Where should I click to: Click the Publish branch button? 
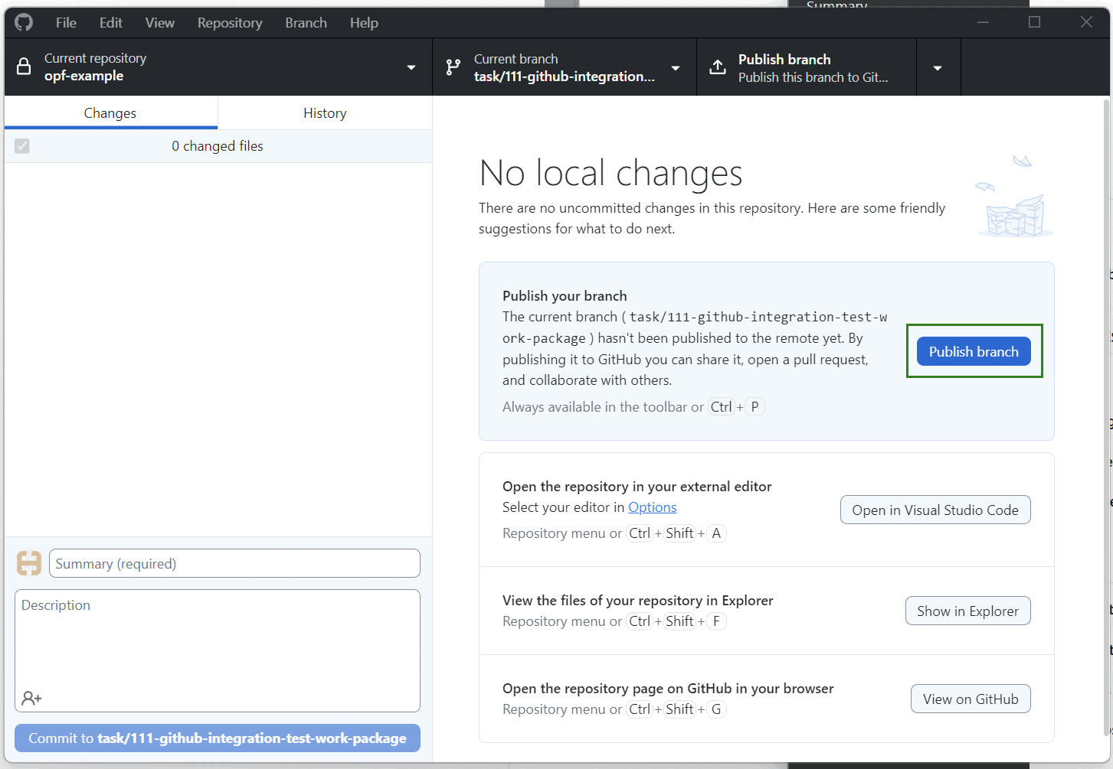coord(973,351)
